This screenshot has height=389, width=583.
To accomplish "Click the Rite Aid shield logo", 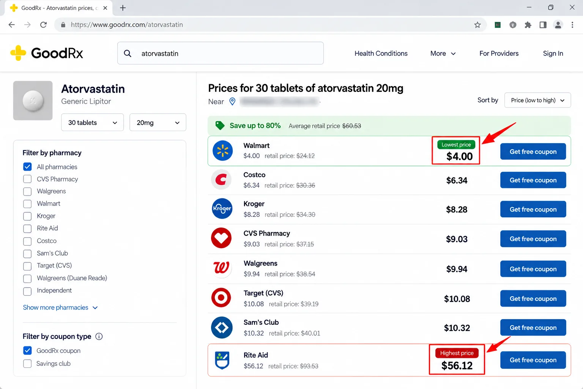I will point(222,360).
